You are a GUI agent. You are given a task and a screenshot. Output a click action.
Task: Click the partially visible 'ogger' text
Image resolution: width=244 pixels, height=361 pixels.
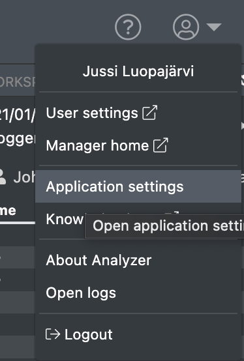coord(18,139)
